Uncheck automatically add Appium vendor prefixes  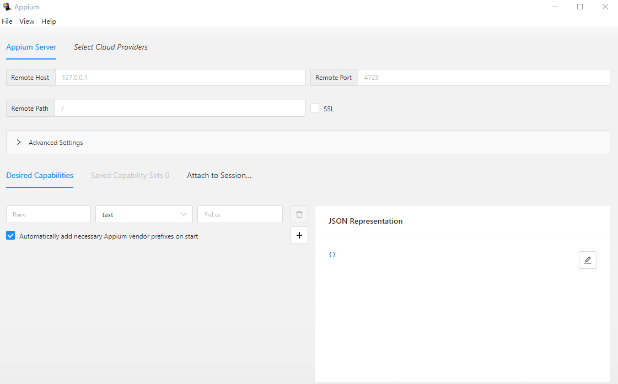10,236
